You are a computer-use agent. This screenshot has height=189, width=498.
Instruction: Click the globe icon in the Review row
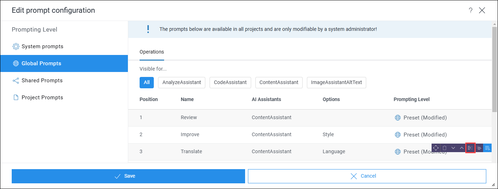tap(398, 118)
